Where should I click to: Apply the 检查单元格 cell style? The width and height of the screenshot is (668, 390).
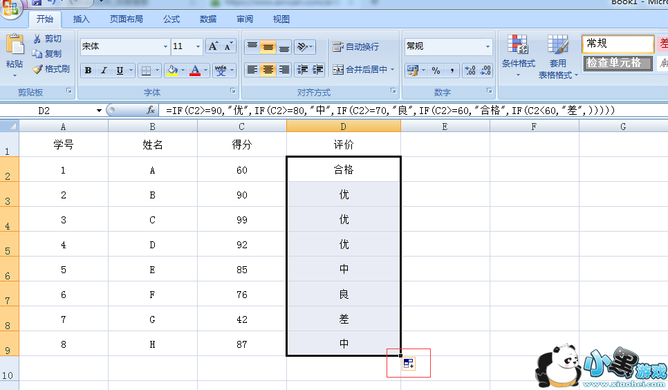click(x=618, y=63)
